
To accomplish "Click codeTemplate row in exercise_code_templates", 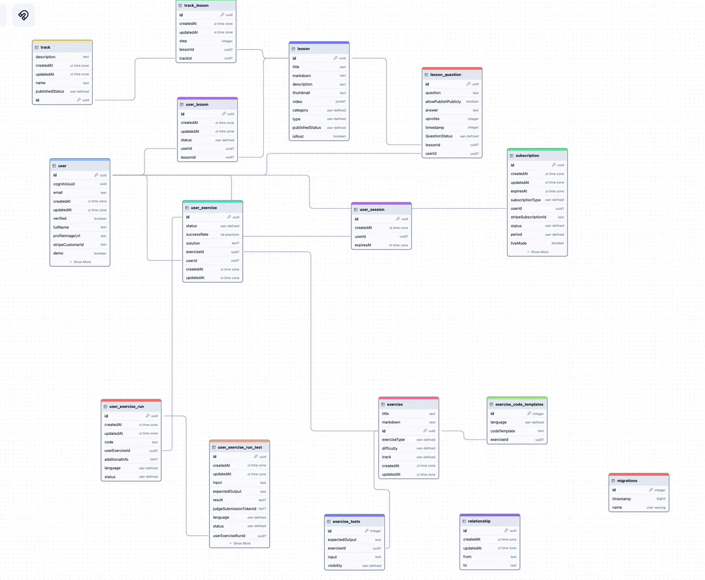I will 517,431.
